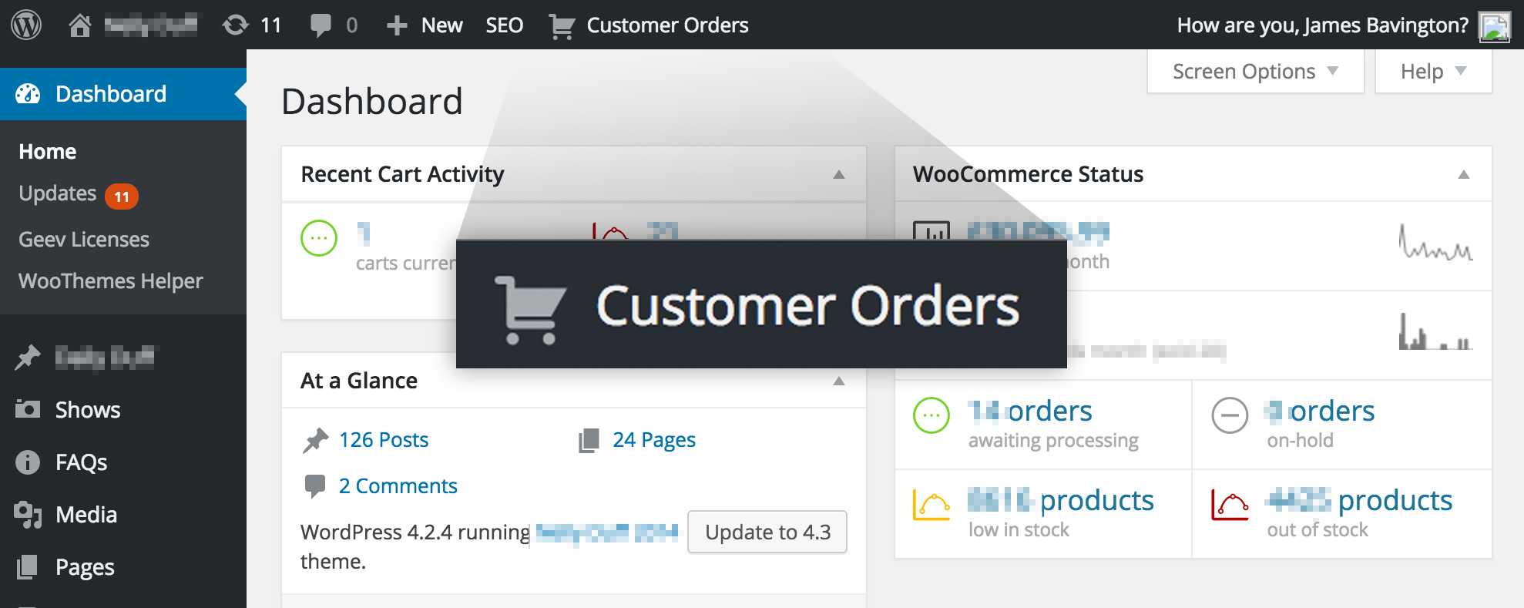Click the pin icon in sidebar
The height and width of the screenshot is (608, 1524).
point(28,357)
